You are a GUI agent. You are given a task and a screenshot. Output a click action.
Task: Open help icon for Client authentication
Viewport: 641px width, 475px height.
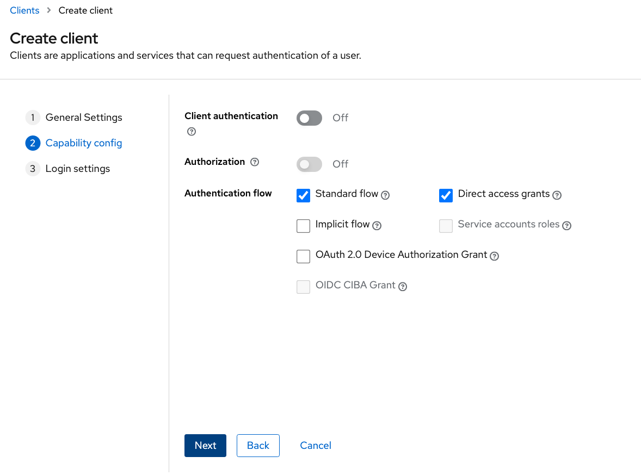[192, 131]
